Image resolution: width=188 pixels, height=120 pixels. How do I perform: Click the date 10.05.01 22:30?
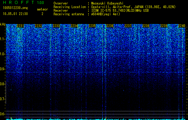click(15, 14)
